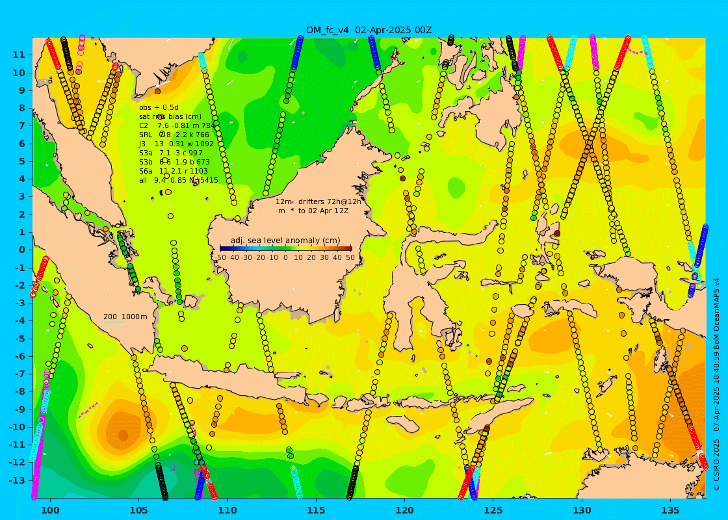The width and height of the screenshot is (728, 520).
Task: Select the S3b satellite statistics row
Action: click(175, 162)
